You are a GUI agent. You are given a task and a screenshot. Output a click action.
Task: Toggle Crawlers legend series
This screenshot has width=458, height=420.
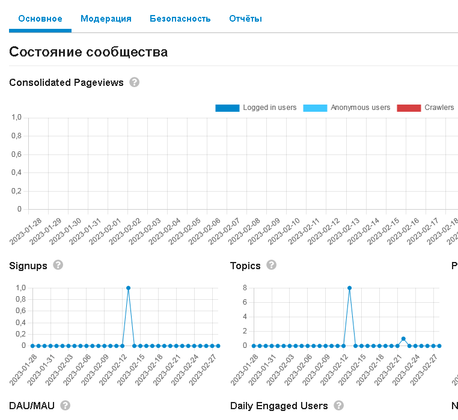[x=426, y=108]
